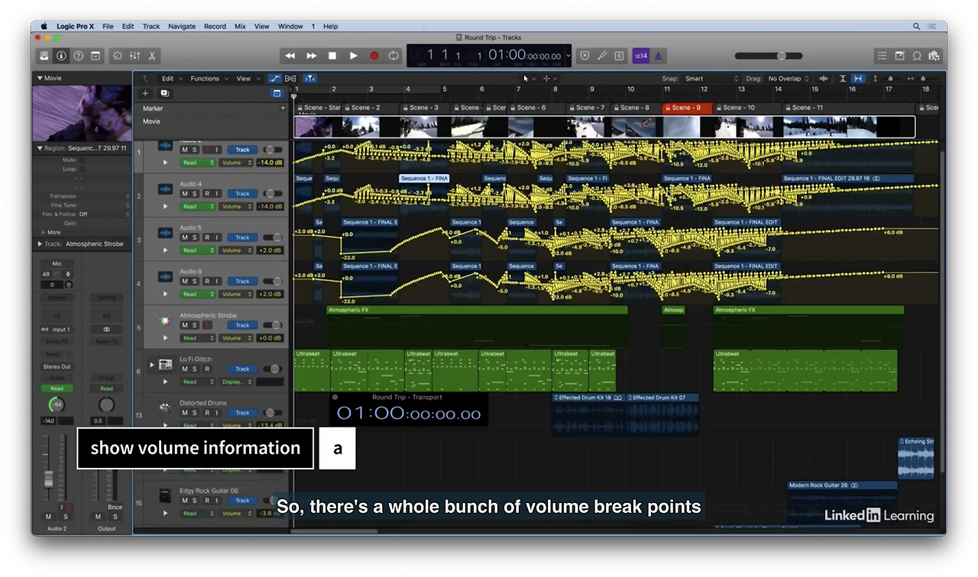Open the Mix menu

click(x=240, y=26)
